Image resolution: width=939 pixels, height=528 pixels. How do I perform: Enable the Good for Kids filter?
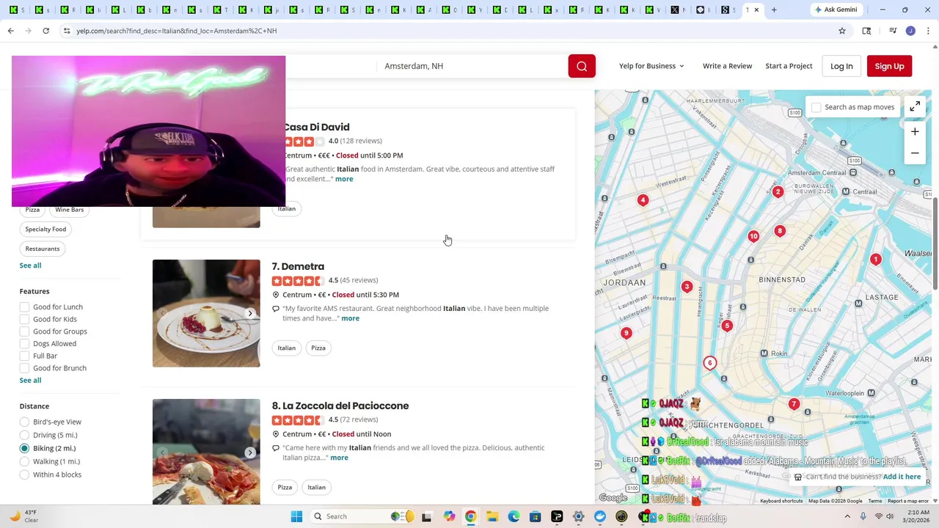click(x=24, y=319)
